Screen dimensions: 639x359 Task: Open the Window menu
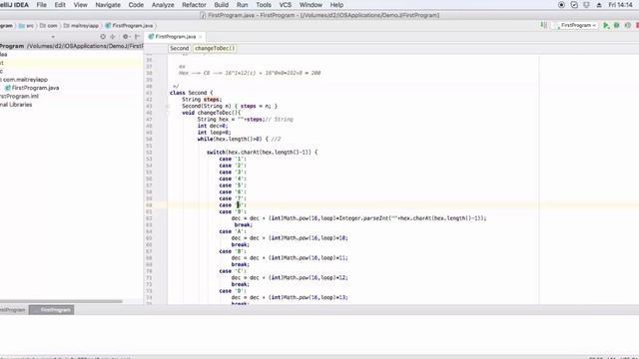pos(311,5)
